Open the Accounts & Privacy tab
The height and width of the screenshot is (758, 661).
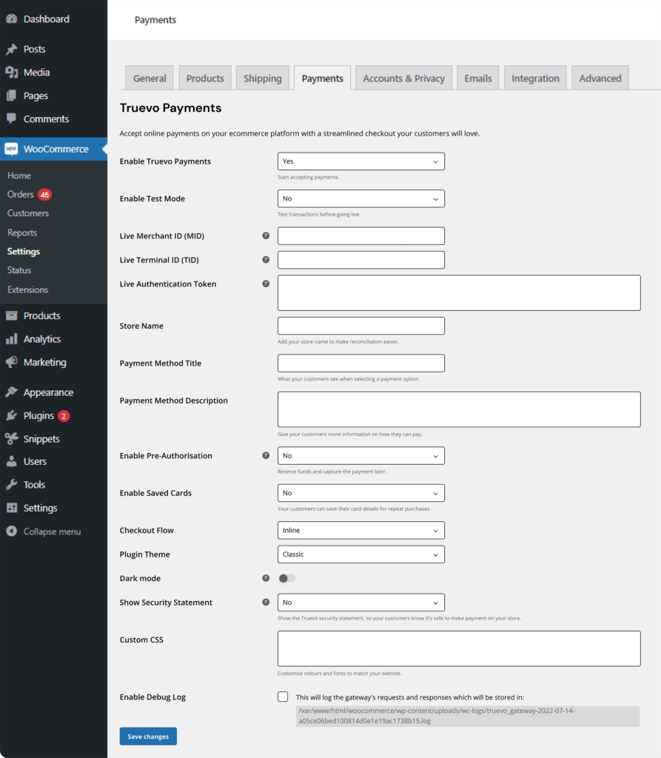(403, 77)
